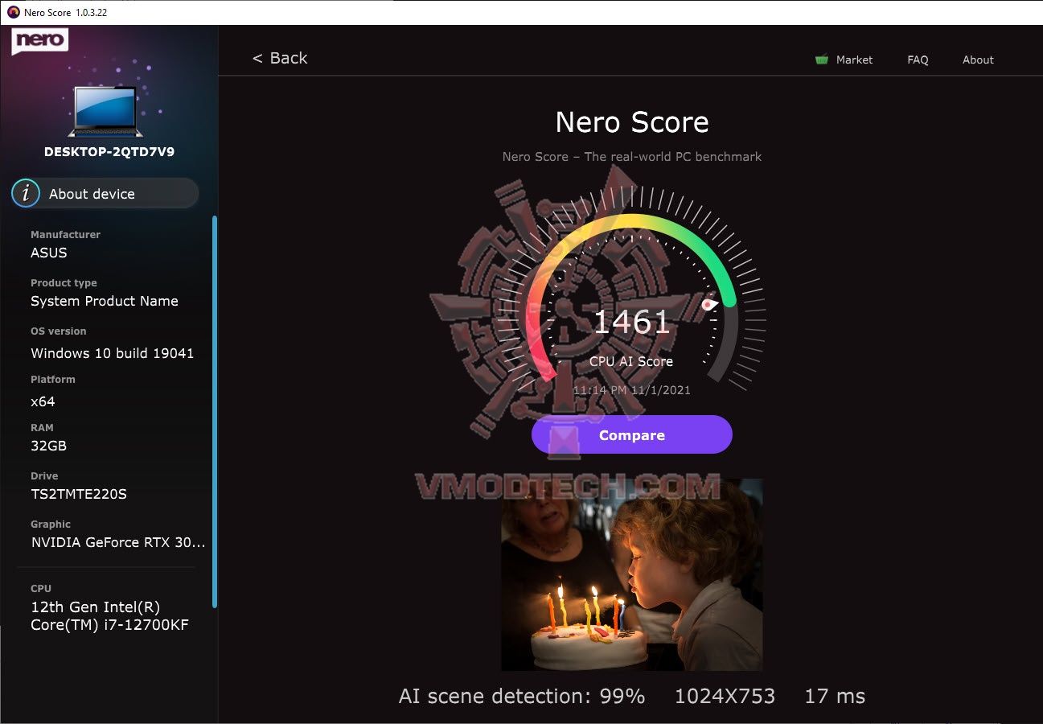The height and width of the screenshot is (724, 1043).
Task: Click the System Product Name value
Action: (x=105, y=301)
